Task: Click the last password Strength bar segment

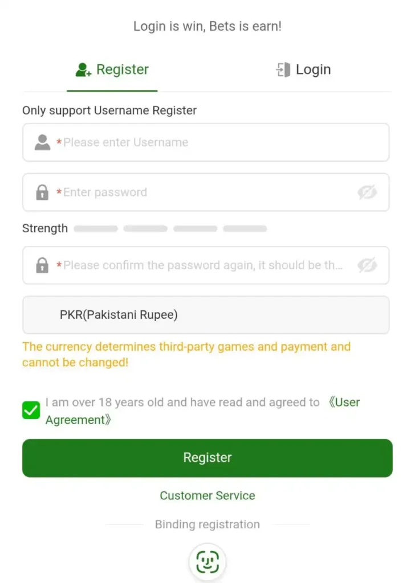Action: (x=245, y=229)
